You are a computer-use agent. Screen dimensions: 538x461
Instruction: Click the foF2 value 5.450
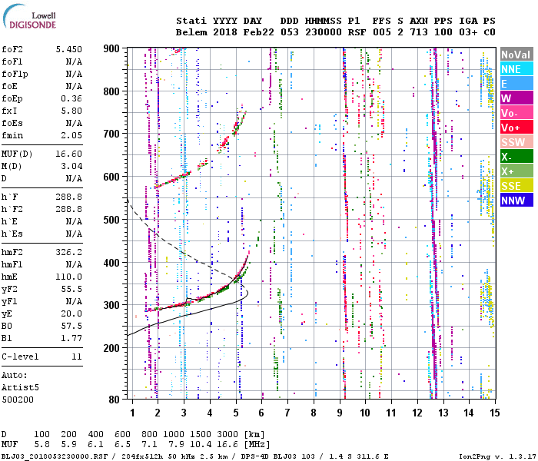(69, 49)
